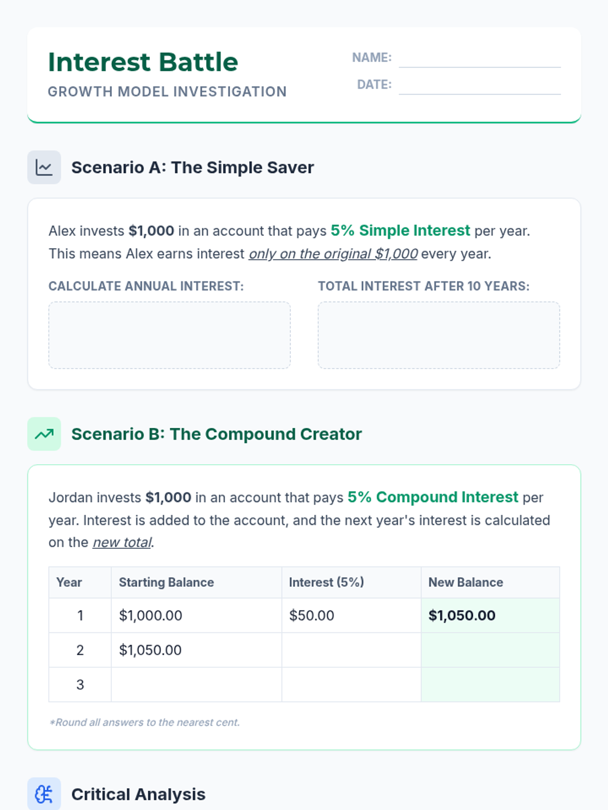Click the Scenario A line chart icon
The image size is (608, 810).
44,167
